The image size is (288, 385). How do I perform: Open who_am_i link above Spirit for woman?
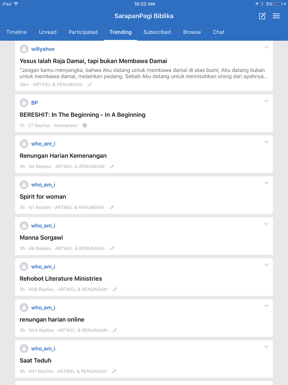pyautogui.click(x=43, y=185)
